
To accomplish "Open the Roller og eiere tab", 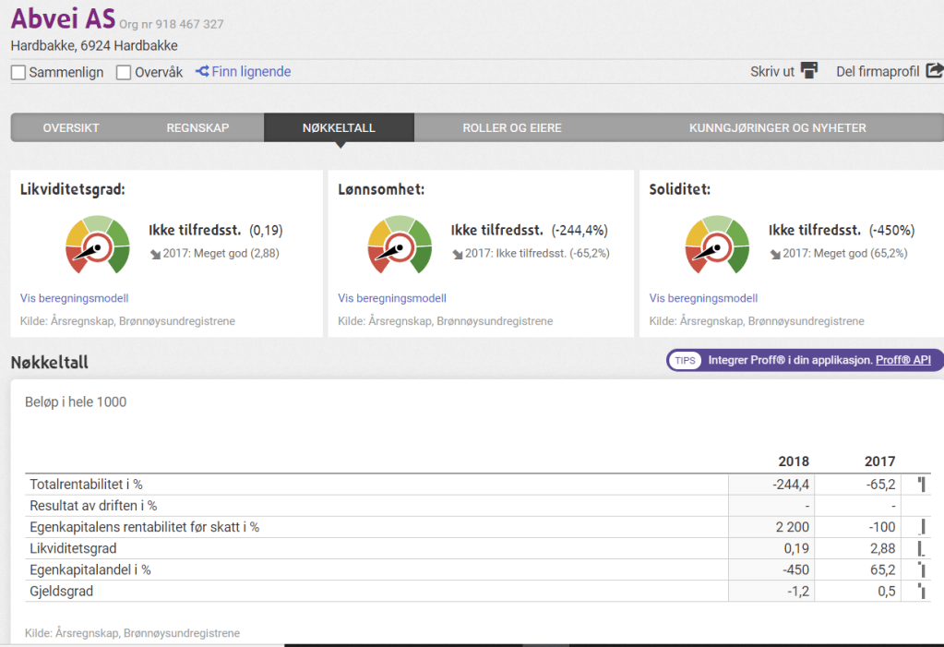I will (511, 128).
